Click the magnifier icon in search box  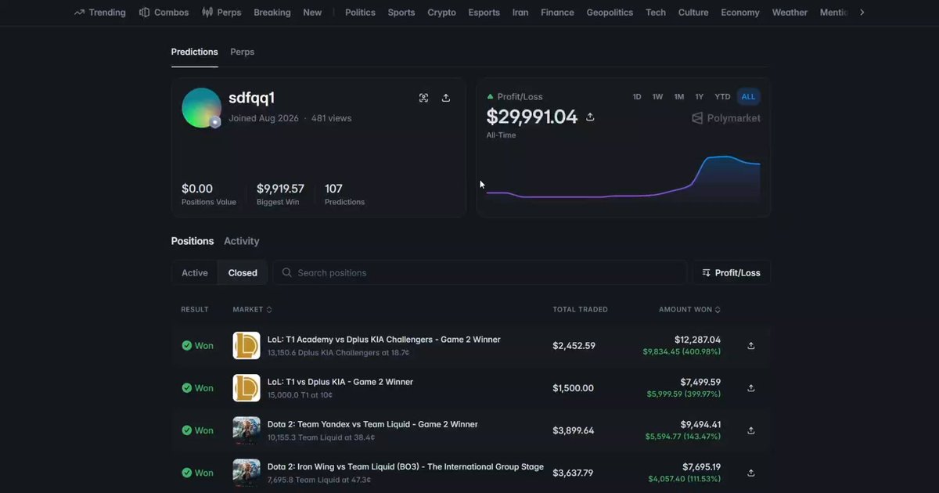[x=287, y=273]
